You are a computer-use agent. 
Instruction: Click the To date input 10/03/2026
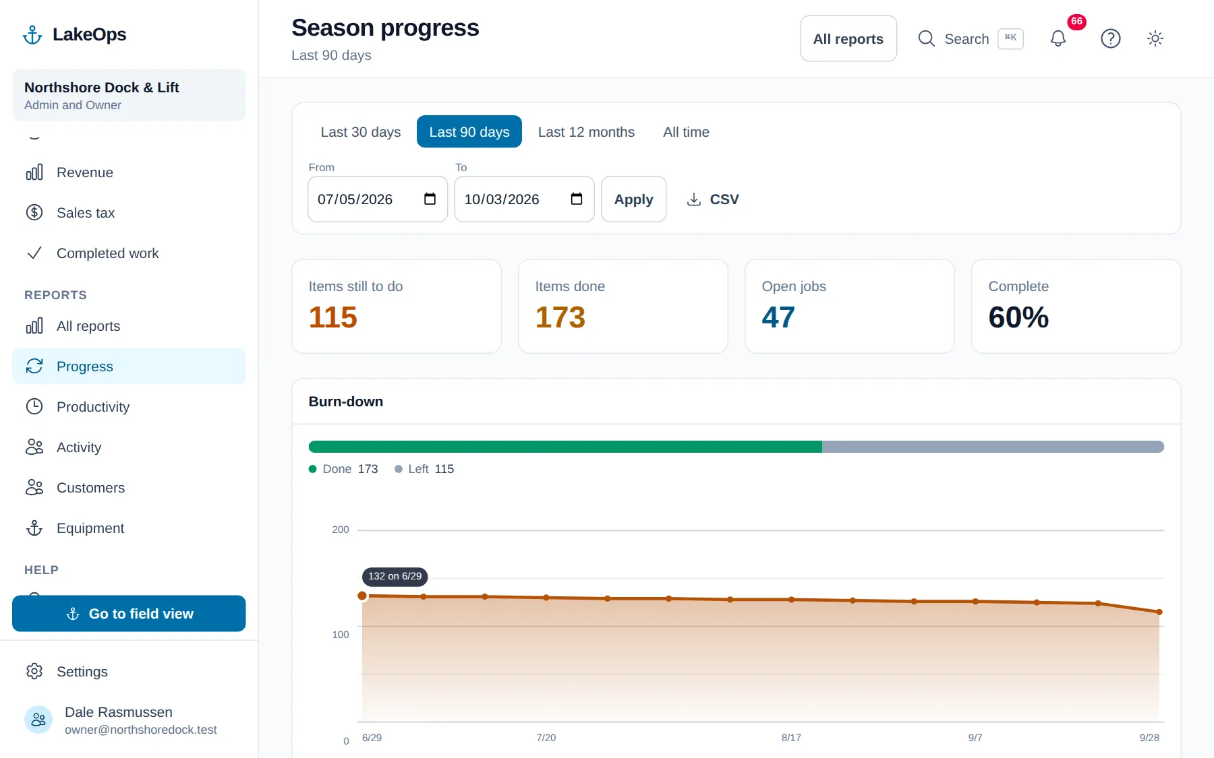tap(524, 199)
